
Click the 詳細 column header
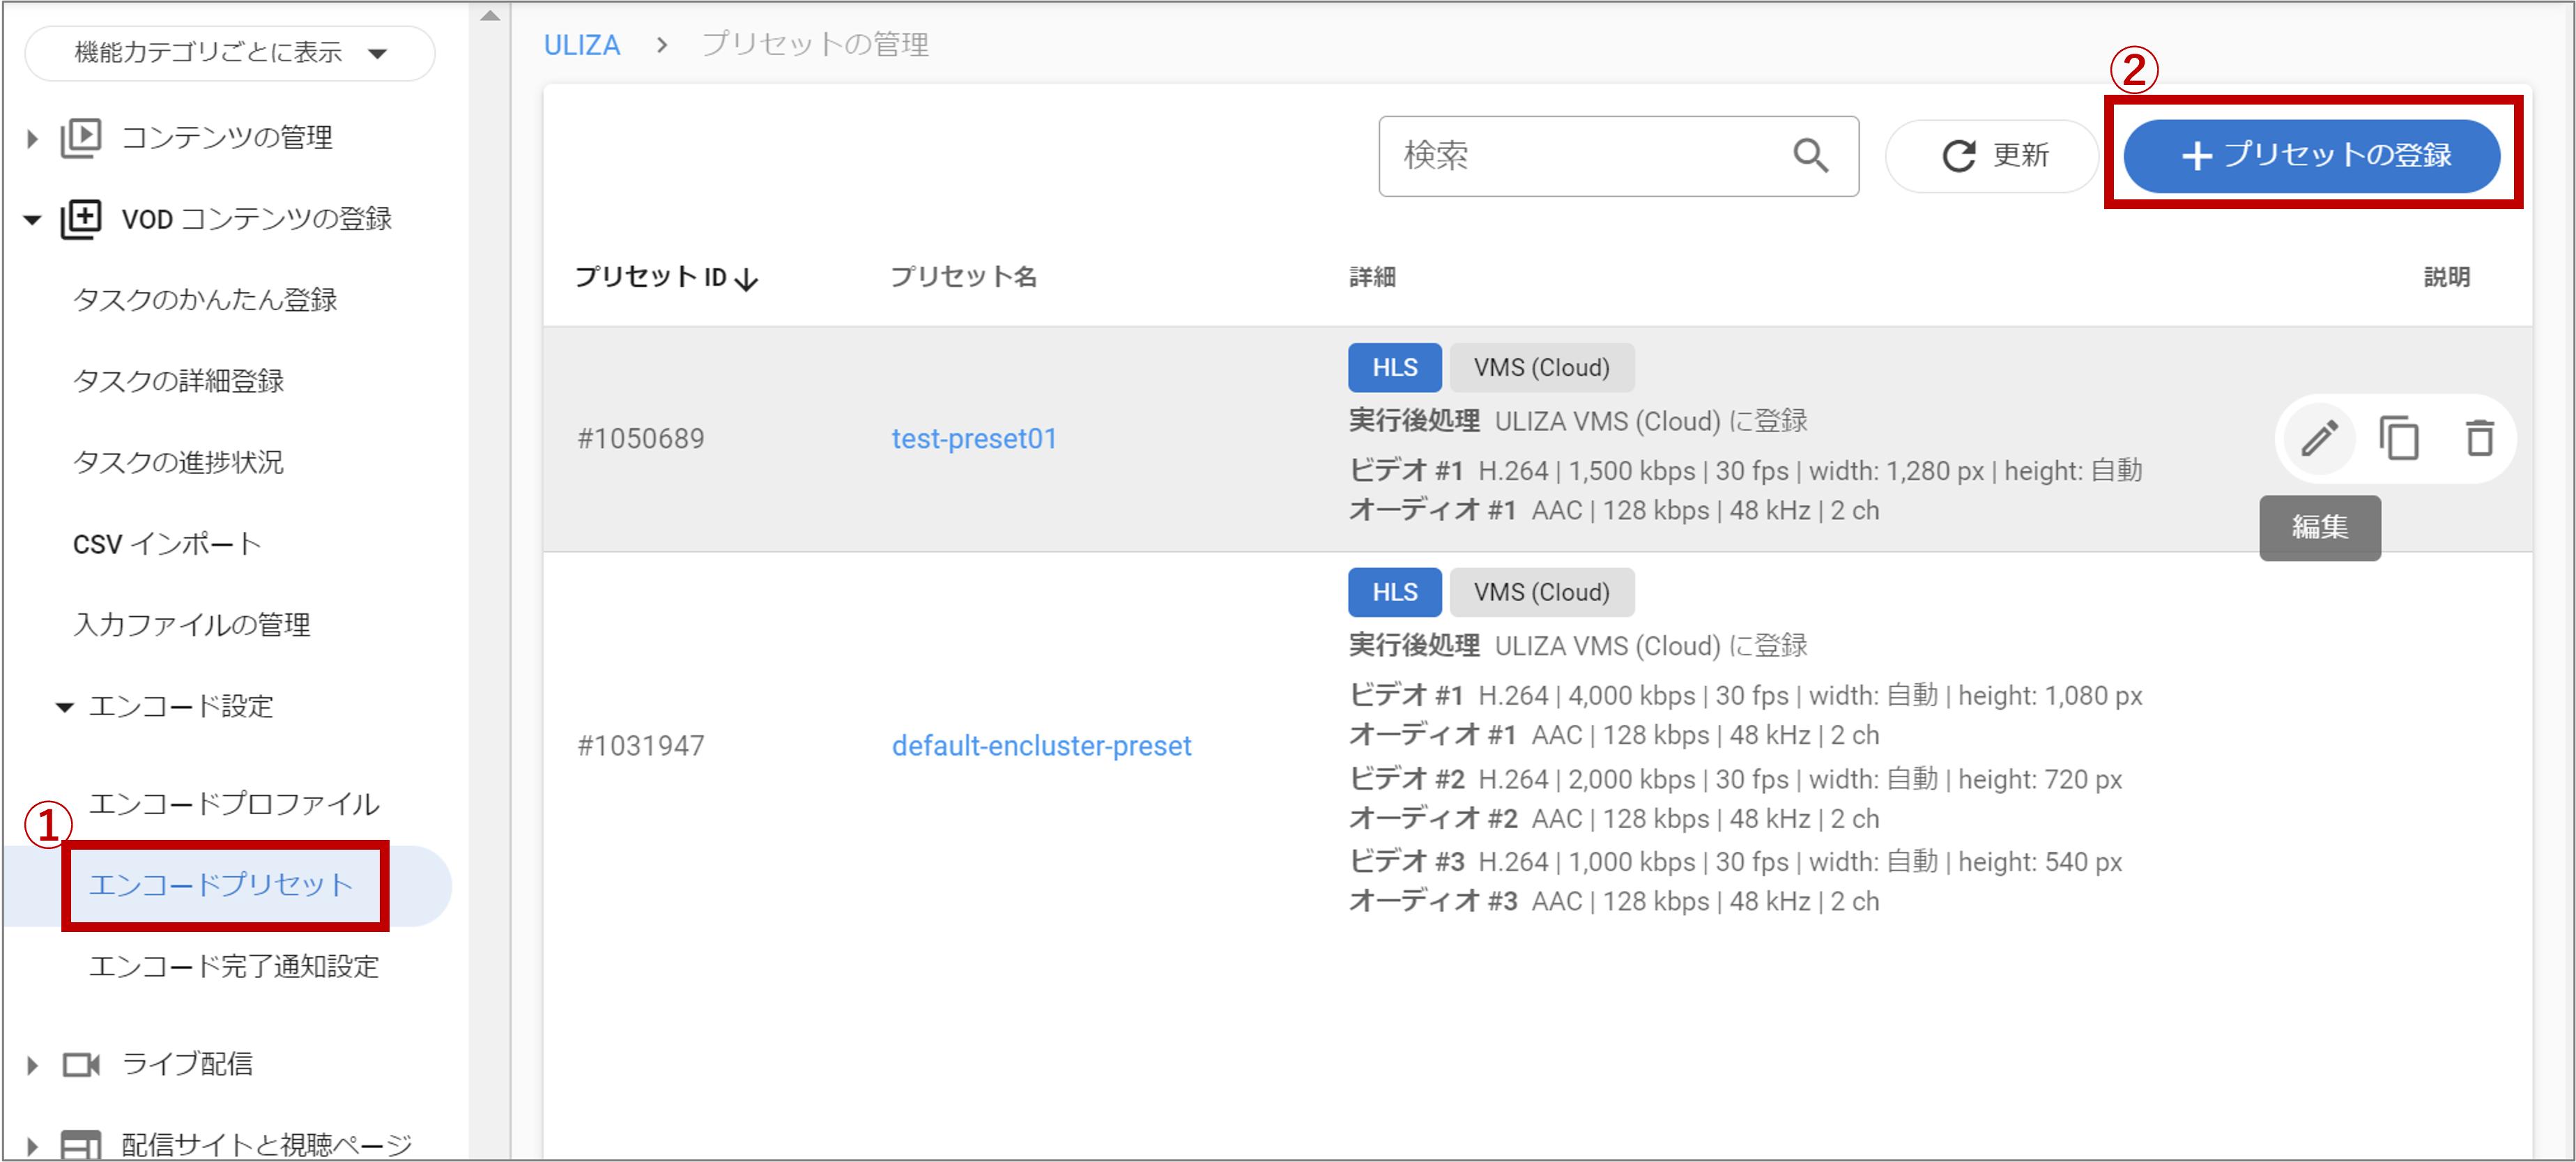click(1372, 277)
